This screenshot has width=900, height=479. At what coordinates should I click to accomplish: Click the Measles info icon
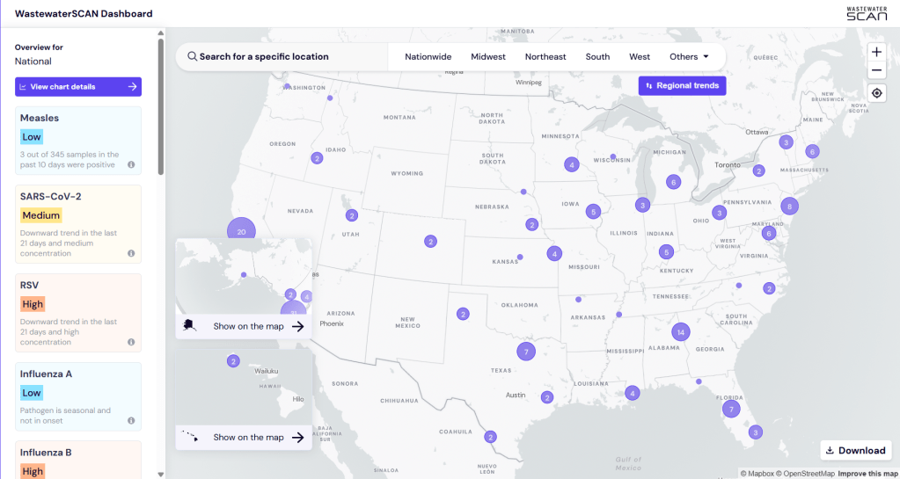pyautogui.click(x=131, y=164)
